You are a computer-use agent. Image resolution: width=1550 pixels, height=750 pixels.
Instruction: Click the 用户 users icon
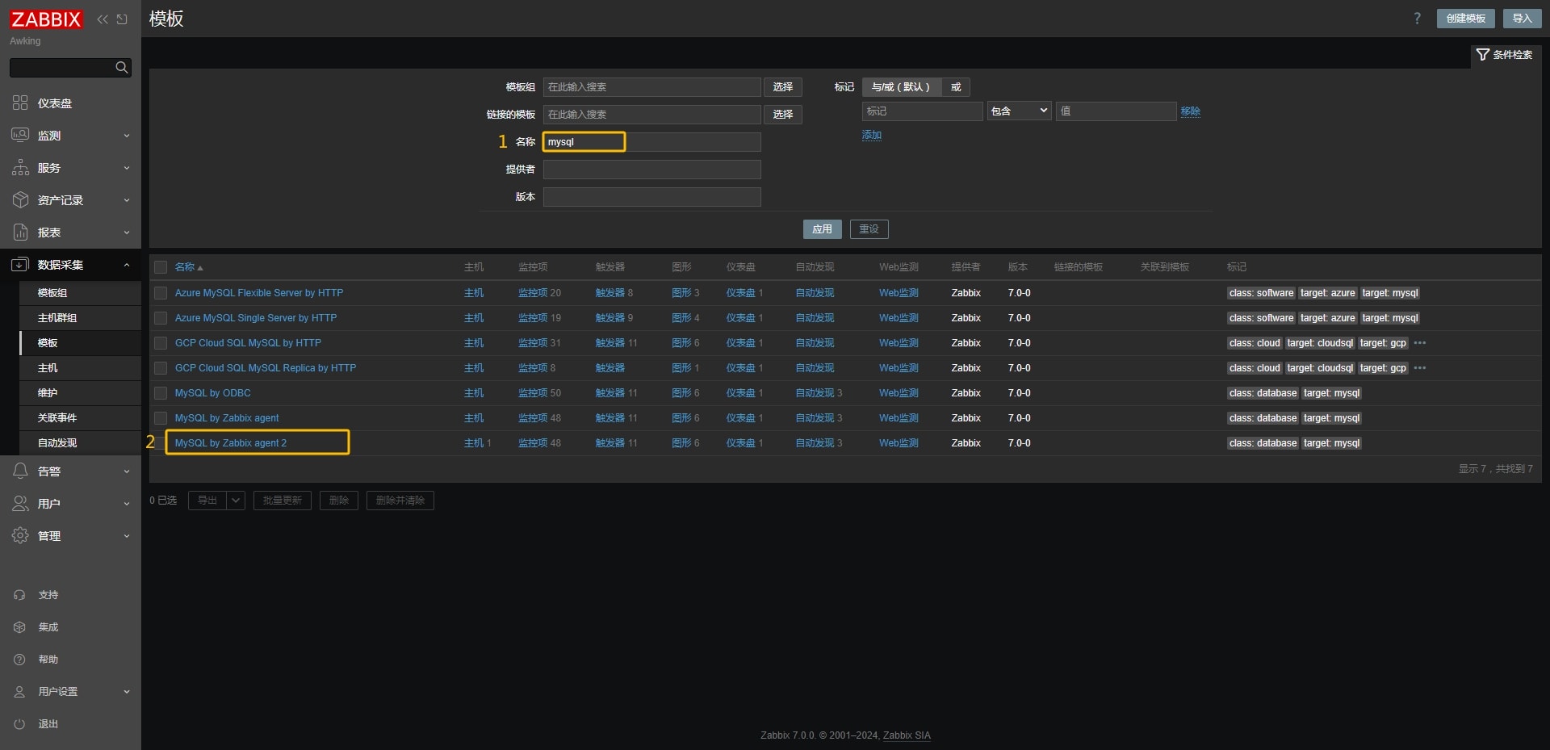click(20, 504)
